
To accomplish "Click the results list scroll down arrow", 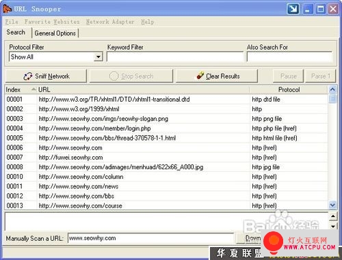I will [x=332, y=205].
